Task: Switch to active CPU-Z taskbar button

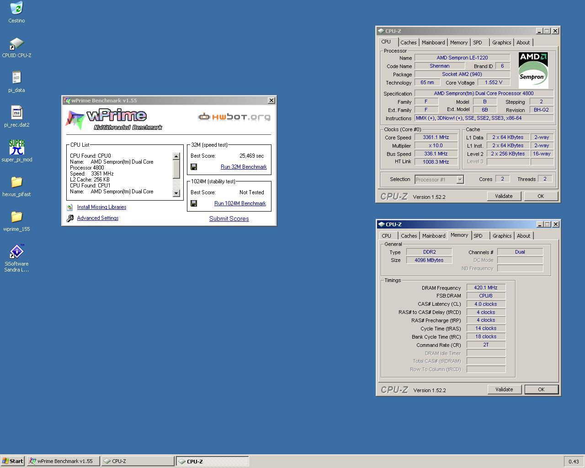Action: (213, 461)
